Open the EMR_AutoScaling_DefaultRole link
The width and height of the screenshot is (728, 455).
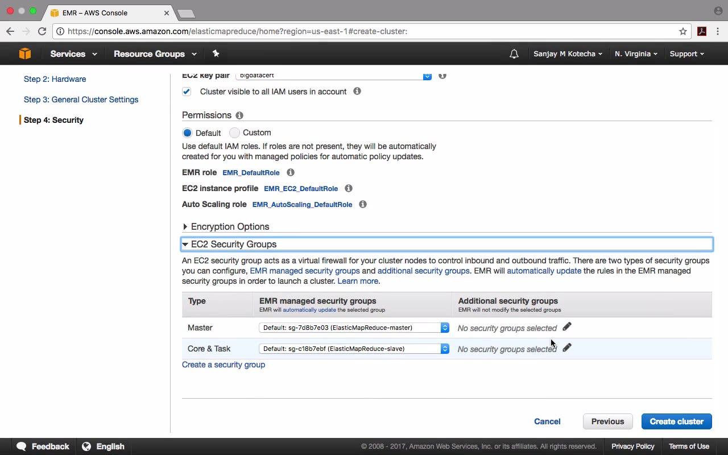302,205
